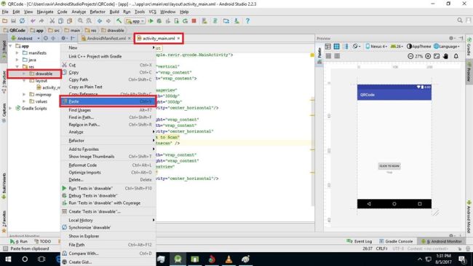Click the red Stop button
Screen dimensions: 473x266
pyautogui.click(x=194, y=21)
